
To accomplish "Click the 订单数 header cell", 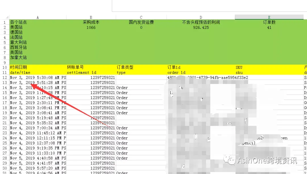I will (x=269, y=22).
